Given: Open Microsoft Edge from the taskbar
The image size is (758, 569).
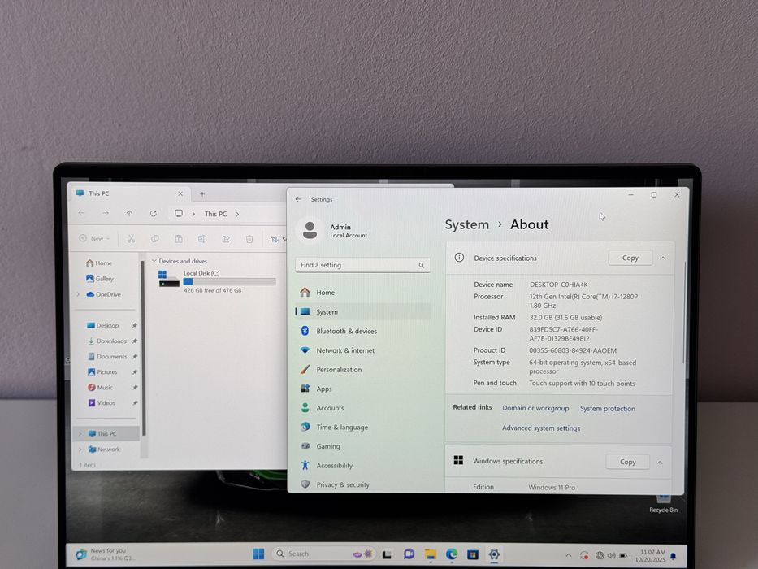Looking at the screenshot, I should tap(452, 554).
